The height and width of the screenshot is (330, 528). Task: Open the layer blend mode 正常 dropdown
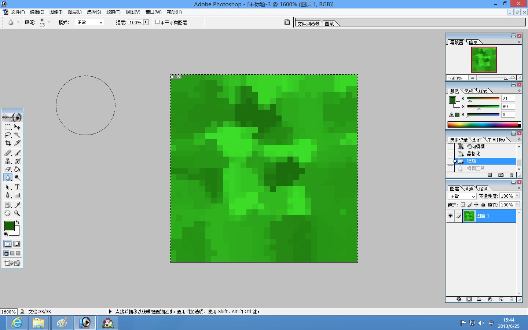tap(462, 196)
